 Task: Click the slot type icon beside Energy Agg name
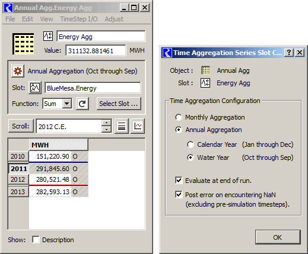click(x=48, y=36)
